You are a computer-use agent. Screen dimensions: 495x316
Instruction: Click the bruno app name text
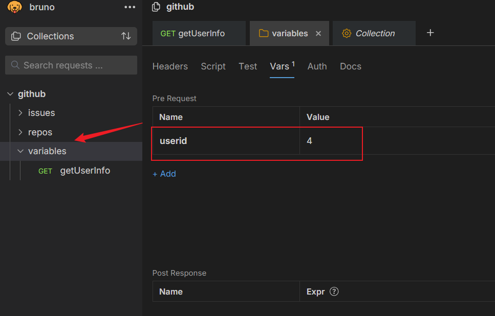pyautogui.click(x=42, y=7)
